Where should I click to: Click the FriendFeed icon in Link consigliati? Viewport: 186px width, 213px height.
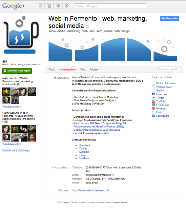tap(153, 105)
